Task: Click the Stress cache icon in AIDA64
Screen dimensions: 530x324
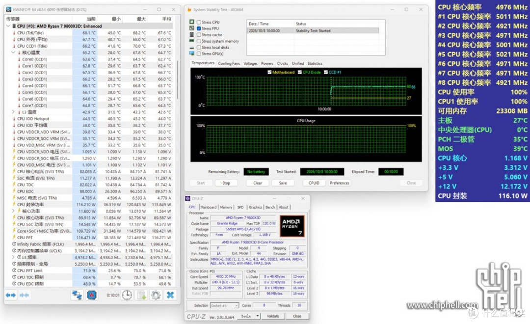Action: 192,35
